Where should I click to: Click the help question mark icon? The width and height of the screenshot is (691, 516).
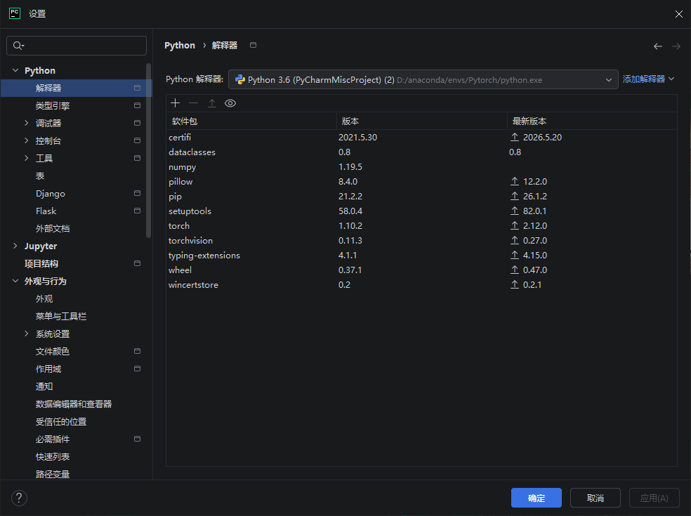click(x=19, y=498)
